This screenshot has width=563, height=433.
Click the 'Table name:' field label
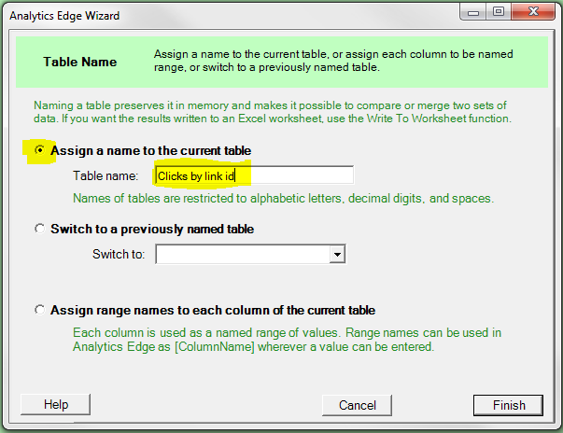105,175
